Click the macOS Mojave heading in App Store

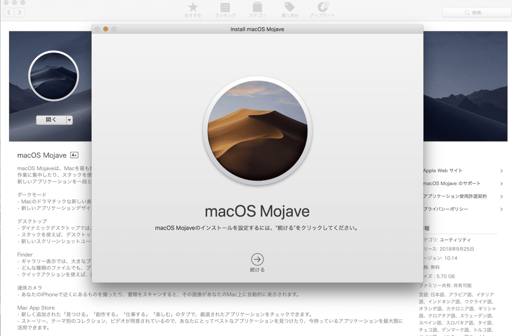point(42,155)
